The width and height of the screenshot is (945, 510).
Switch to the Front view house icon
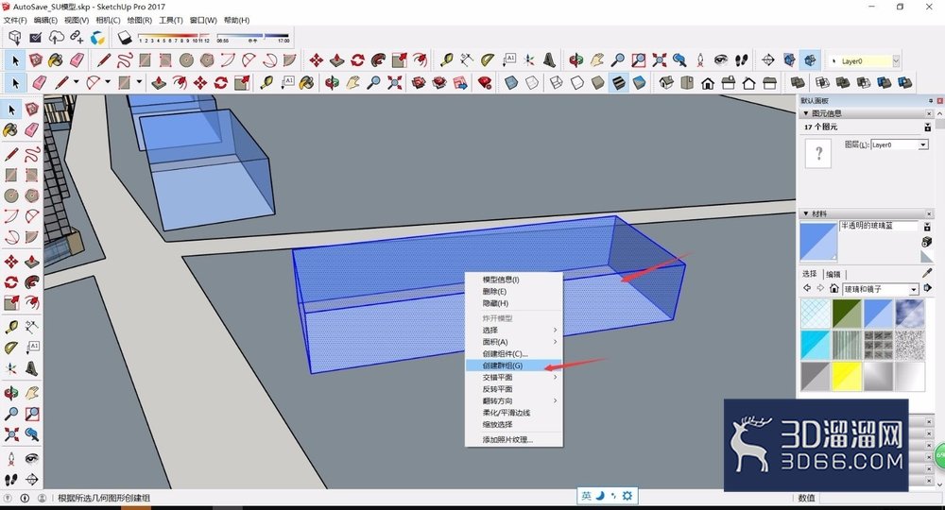click(708, 82)
